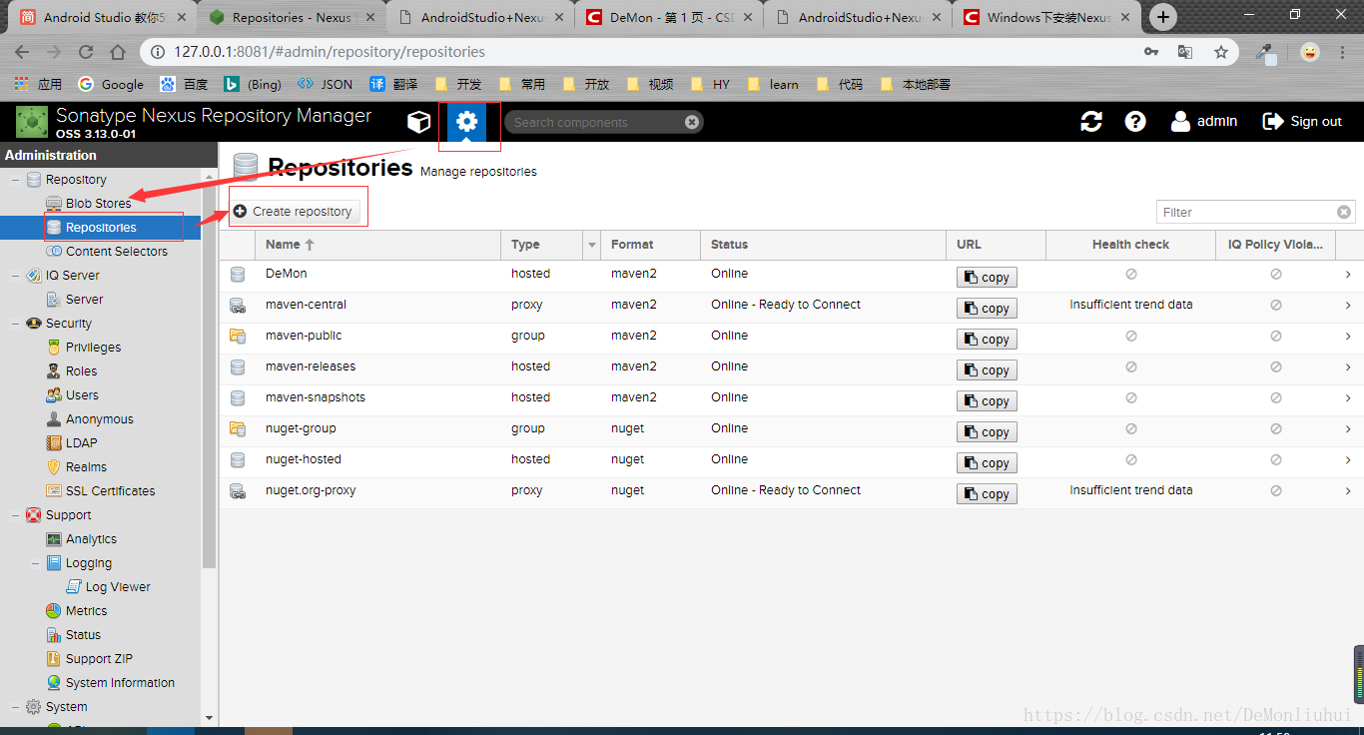
Task: Collapse the Logging tree node
Action: tap(35, 563)
